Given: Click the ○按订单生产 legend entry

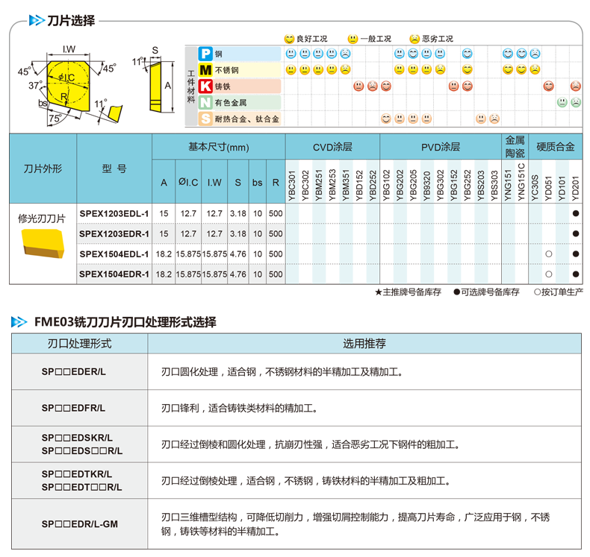Looking at the screenshot, I should [559, 292].
